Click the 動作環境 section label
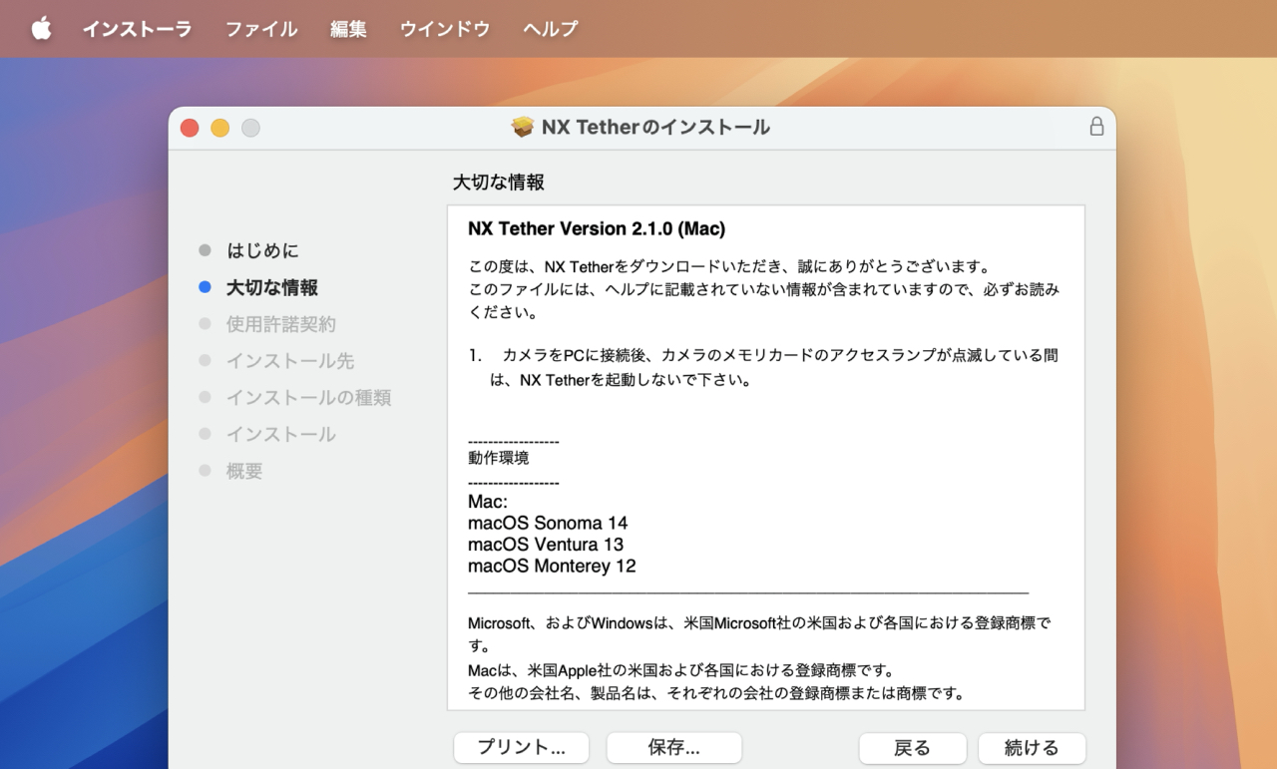Image resolution: width=1277 pixels, height=769 pixels. [x=499, y=459]
